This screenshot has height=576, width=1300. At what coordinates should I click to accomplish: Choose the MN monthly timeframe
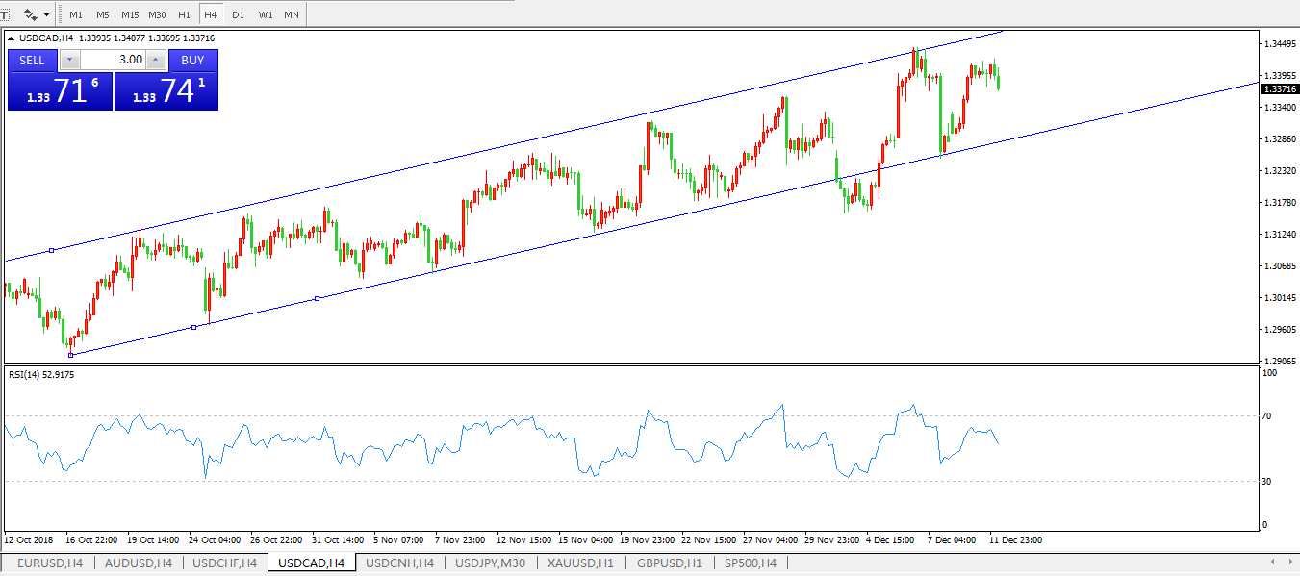coord(291,14)
